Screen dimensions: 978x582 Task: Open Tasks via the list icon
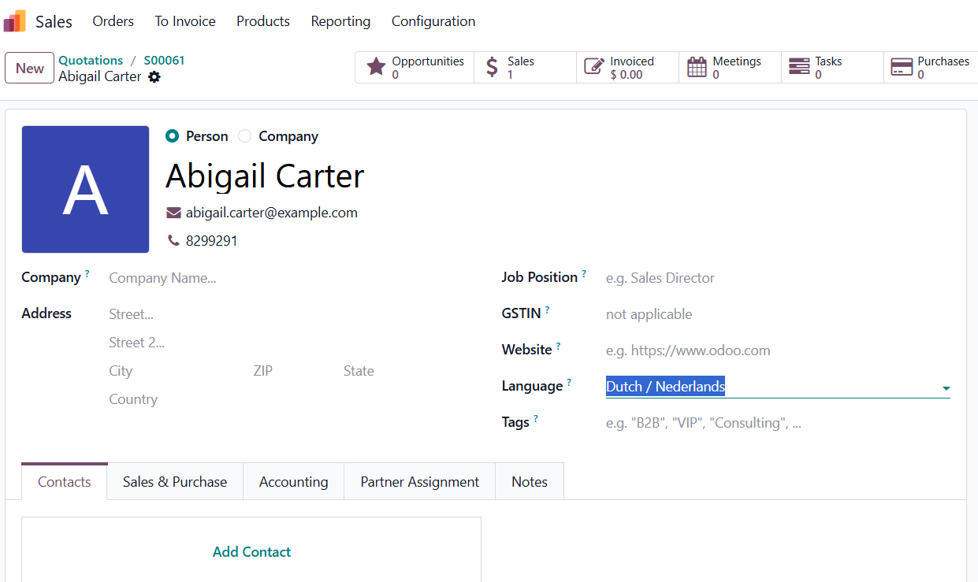pyautogui.click(x=799, y=67)
